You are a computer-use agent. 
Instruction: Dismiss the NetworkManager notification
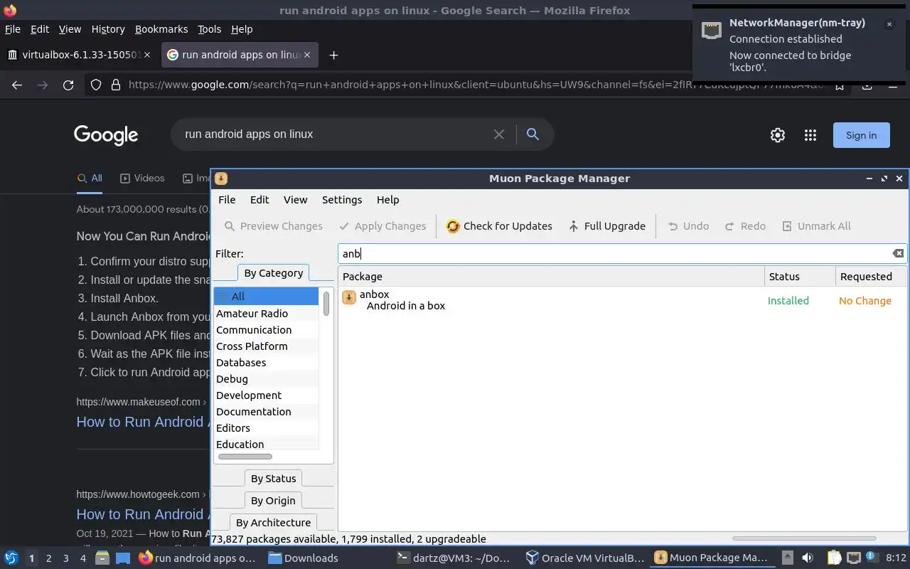click(x=889, y=24)
